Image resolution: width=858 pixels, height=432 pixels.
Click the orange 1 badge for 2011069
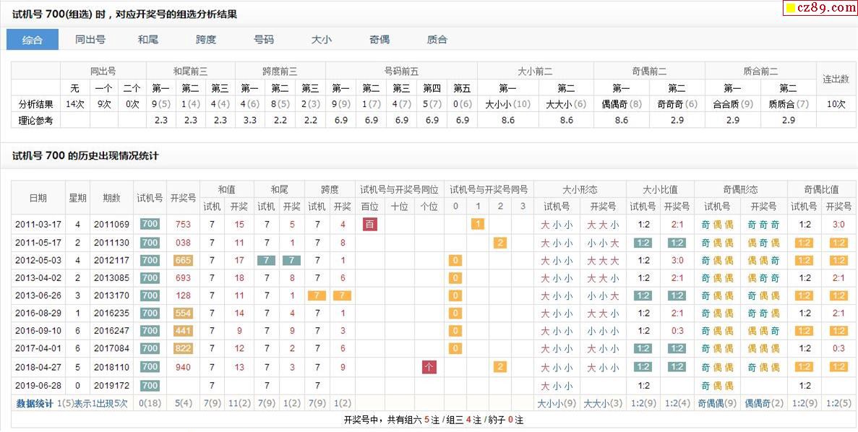pyautogui.click(x=477, y=224)
